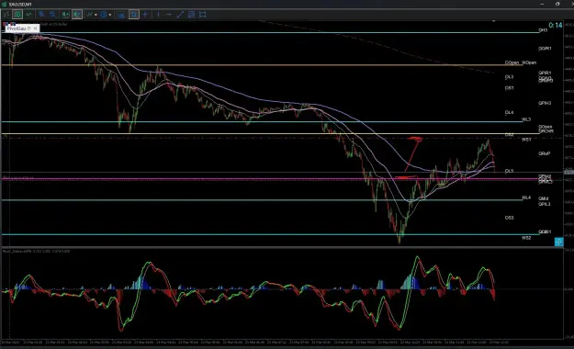The width and height of the screenshot is (574, 349).
Task: Restore down the chart window
Action: tap(557, 4)
